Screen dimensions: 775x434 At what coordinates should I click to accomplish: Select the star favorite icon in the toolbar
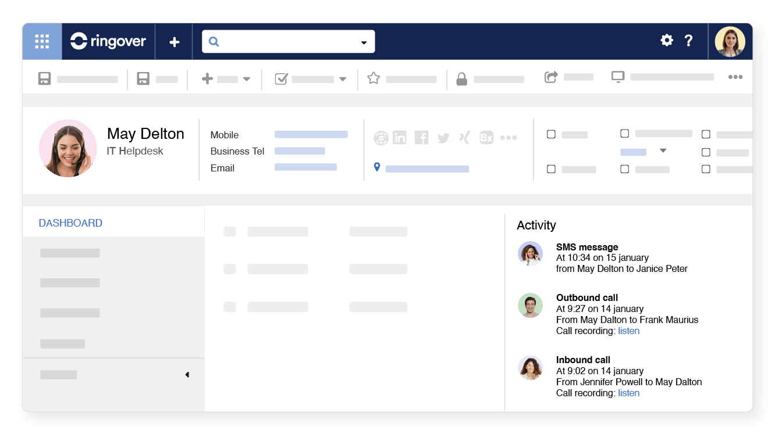click(x=373, y=78)
